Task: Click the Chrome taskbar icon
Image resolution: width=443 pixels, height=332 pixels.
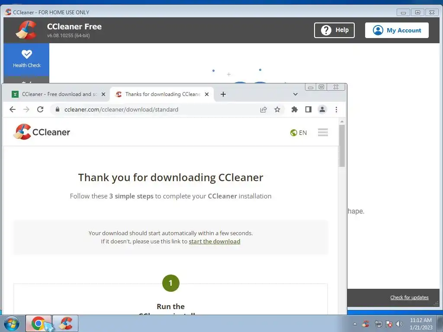Action: 39,323
